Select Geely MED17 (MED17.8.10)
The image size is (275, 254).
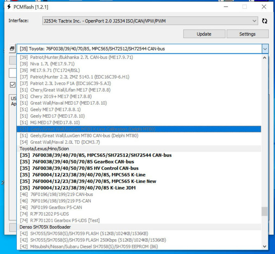(139, 116)
